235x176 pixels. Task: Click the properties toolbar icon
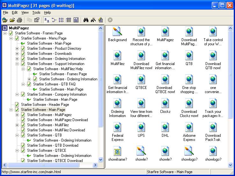(37, 20)
